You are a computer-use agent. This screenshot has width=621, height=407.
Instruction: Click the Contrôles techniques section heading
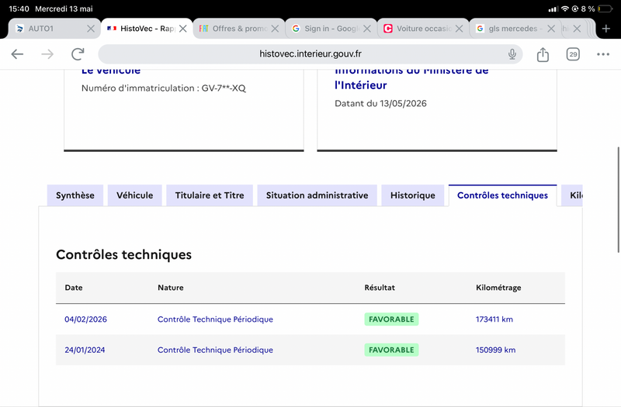123,255
